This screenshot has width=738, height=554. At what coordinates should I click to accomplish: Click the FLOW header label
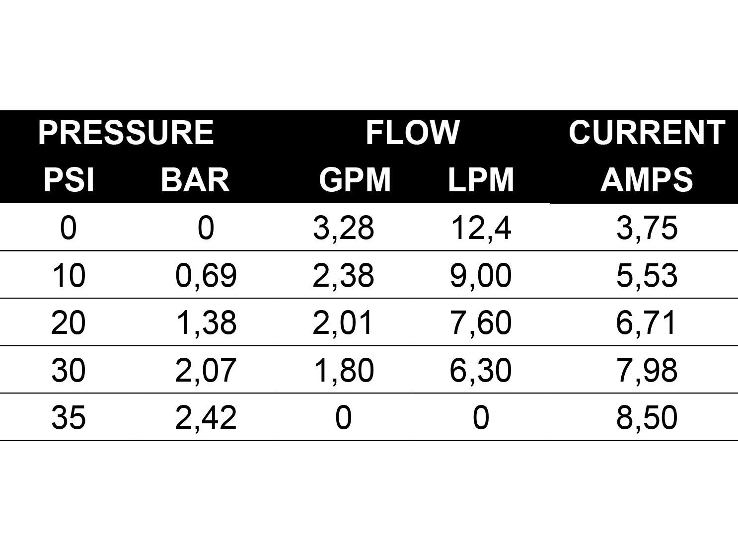pos(412,133)
